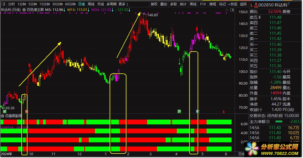Click the R500 margin badge icon
The height and width of the screenshot is (158, 303).
[256, 5]
